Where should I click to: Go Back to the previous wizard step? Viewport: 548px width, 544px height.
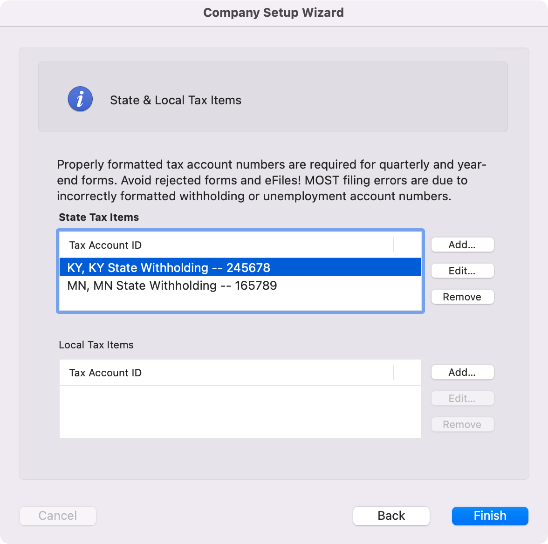coord(391,516)
